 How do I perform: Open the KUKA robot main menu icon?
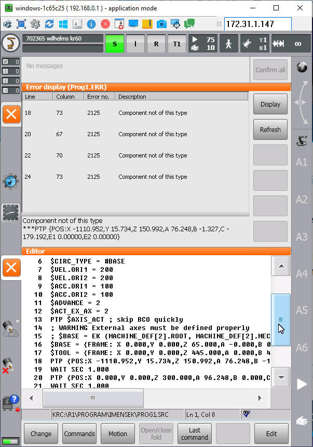[x=10, y=44]
